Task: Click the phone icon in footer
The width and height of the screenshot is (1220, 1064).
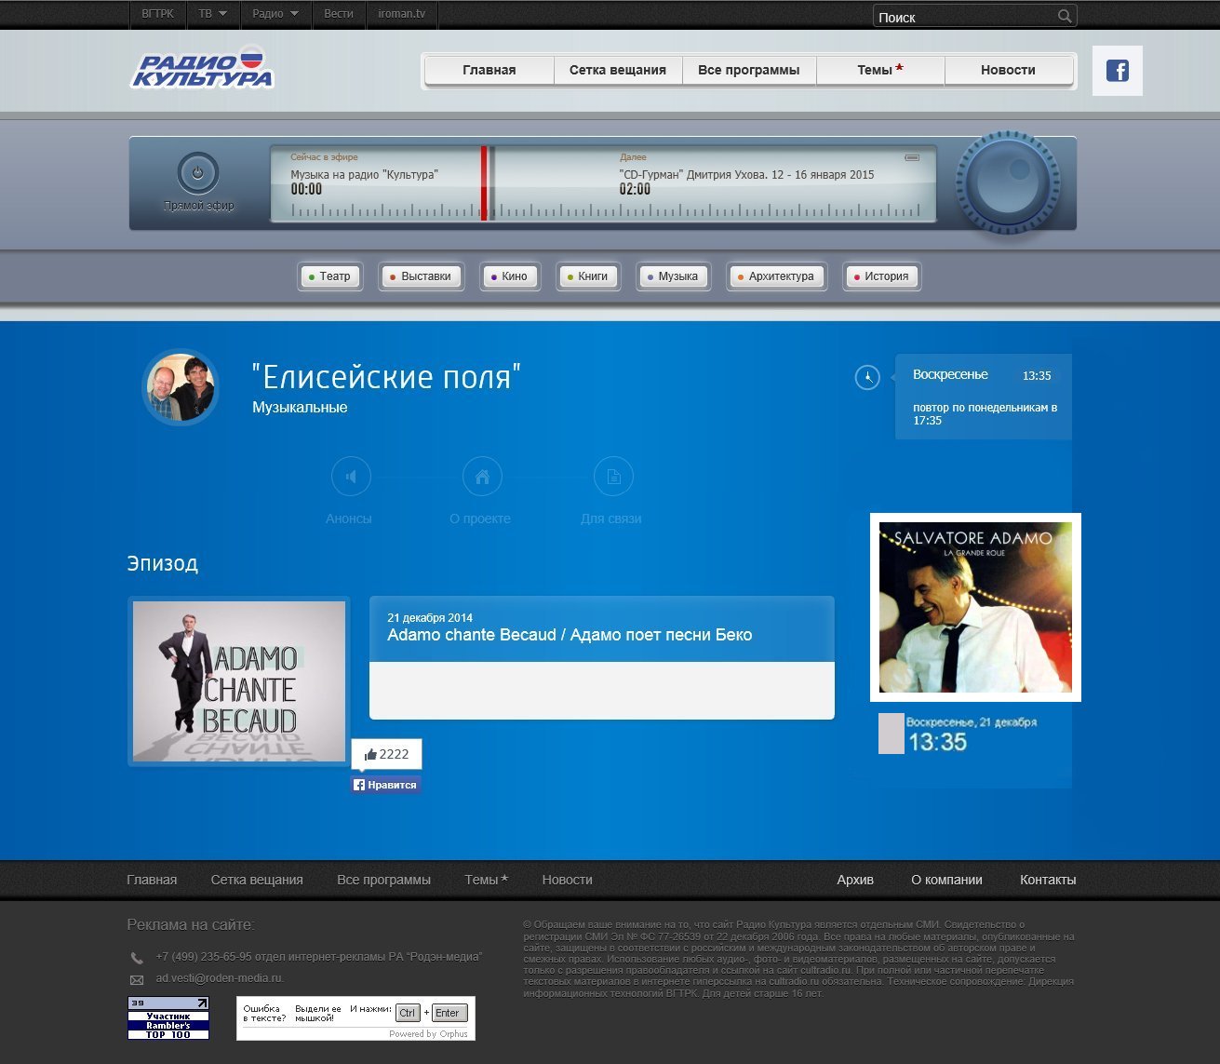Action: coord(137,958)
